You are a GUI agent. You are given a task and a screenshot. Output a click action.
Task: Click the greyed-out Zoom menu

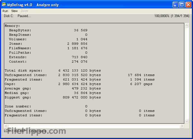point(24,11)
